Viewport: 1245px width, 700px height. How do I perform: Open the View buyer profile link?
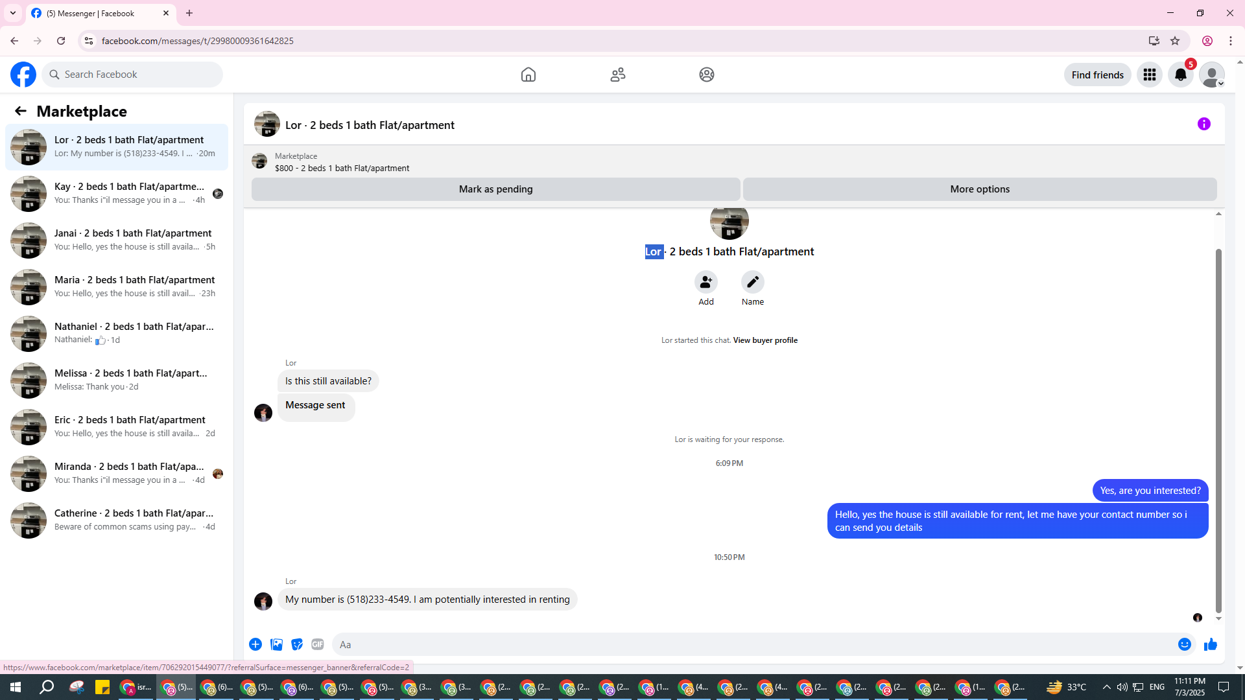coord(765,340)
